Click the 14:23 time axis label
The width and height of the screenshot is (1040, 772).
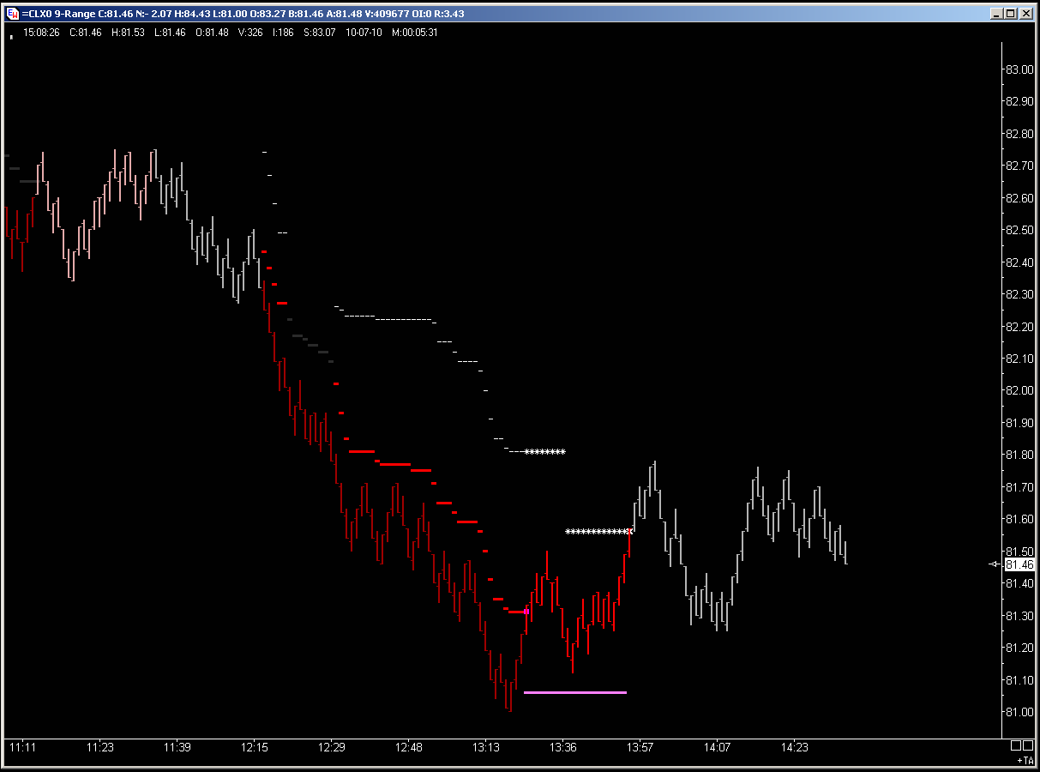click(x=795, y=747)
